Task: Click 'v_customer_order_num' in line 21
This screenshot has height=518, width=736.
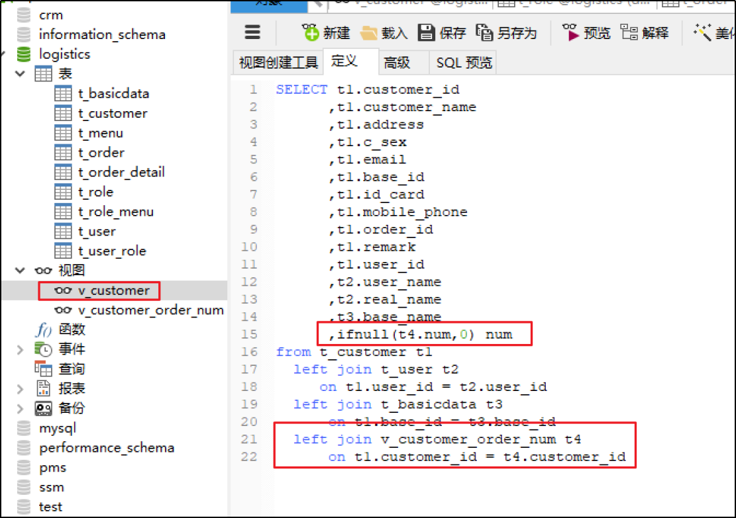Action: pyautogui.click(x=468, y=439)
